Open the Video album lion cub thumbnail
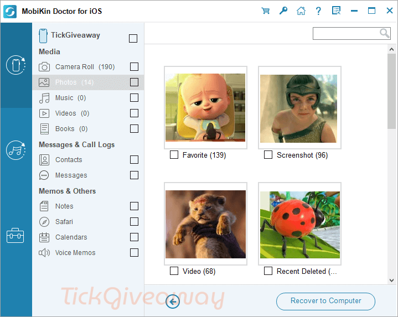Viewport: 398px width, 317px height. pyautogui.click(x=205, y=224)
